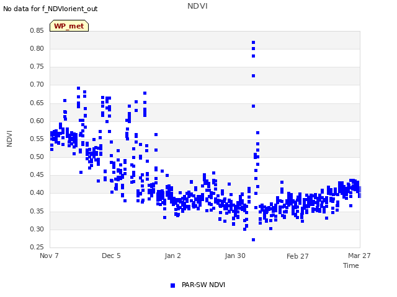Click the isolated data point near 0.725
Screen dimensions: 397x297
pos(254,75)
